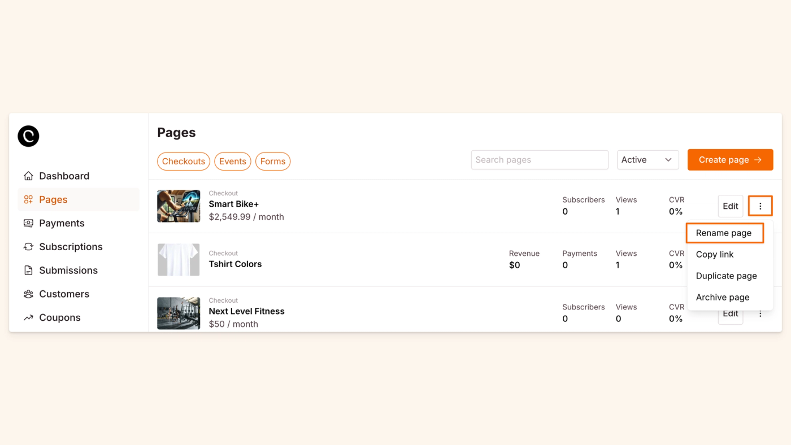Choose Rename page from the menu
This screenshot has width=791, height=445.
[x=724, y=233]
